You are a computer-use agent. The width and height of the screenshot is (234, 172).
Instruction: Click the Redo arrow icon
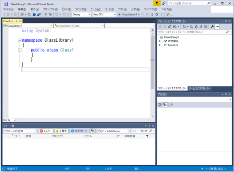(x=64, y=15)
